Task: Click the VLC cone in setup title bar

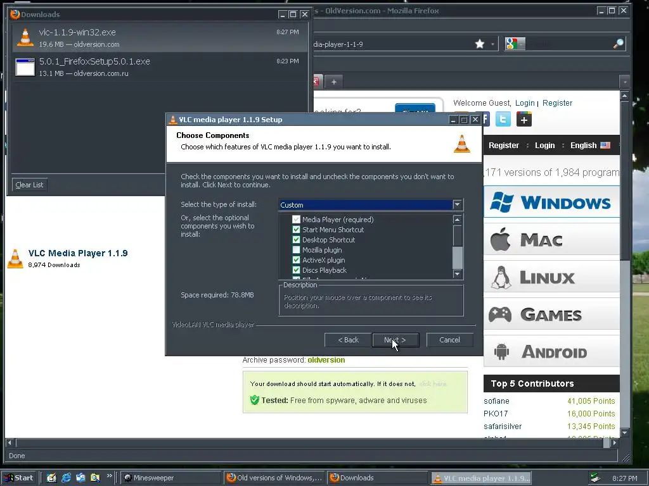Action: coord(172,120)
